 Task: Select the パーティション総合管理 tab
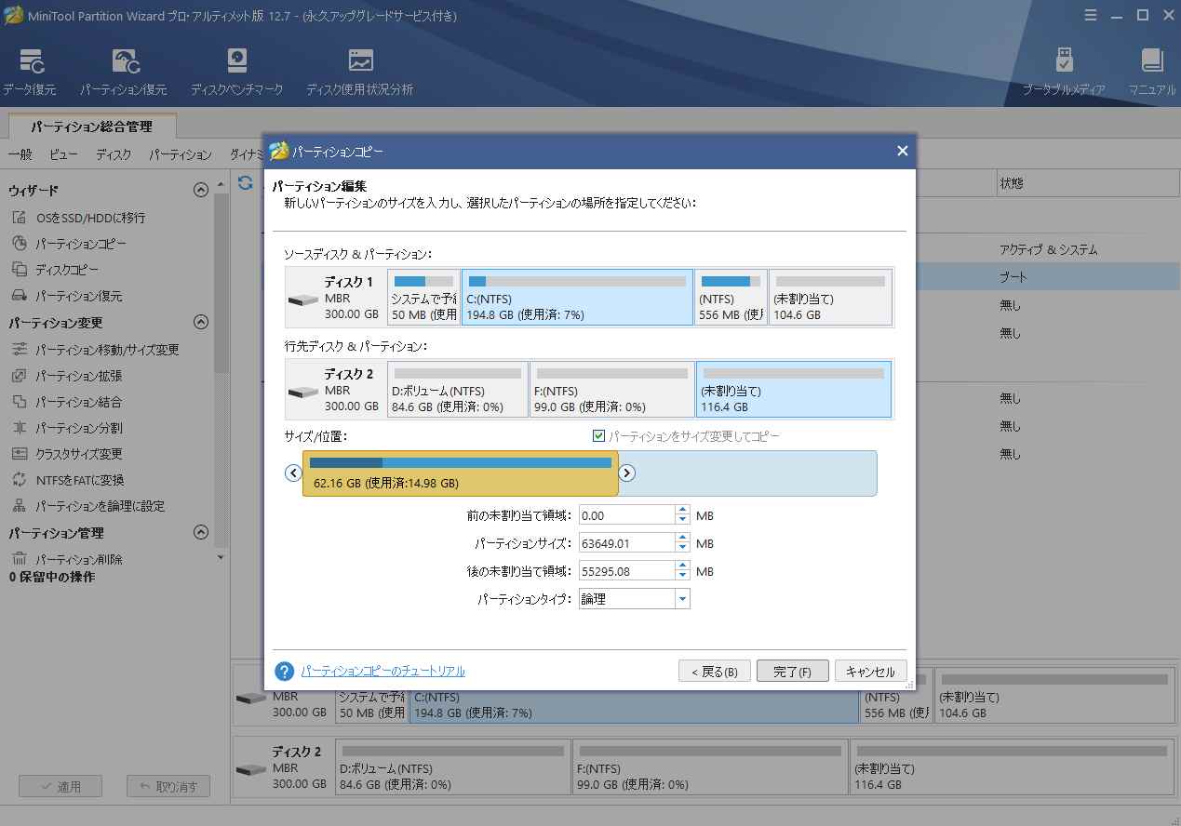(91, 127)
